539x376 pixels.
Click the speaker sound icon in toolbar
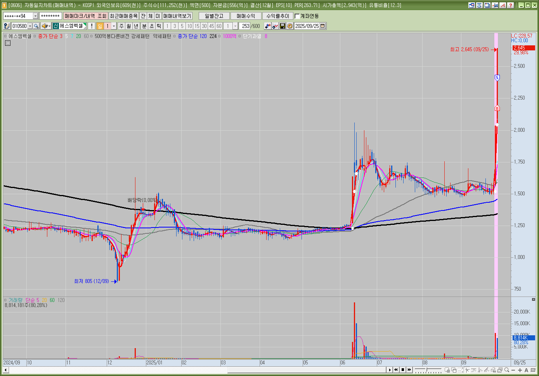pyautogui.click(x=45, y=26)
